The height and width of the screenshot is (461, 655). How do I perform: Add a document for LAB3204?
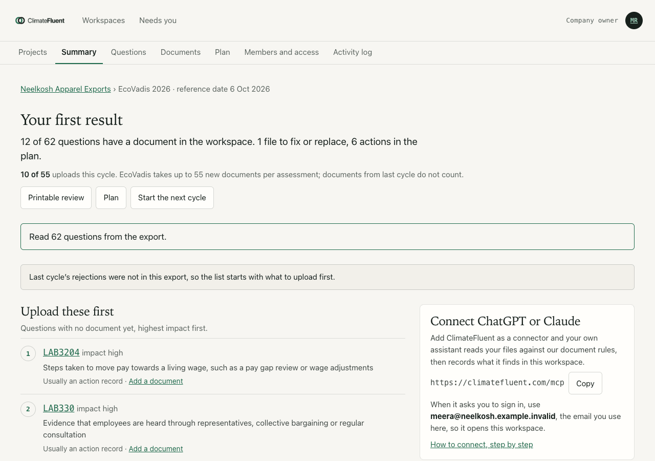coord(156,381)
